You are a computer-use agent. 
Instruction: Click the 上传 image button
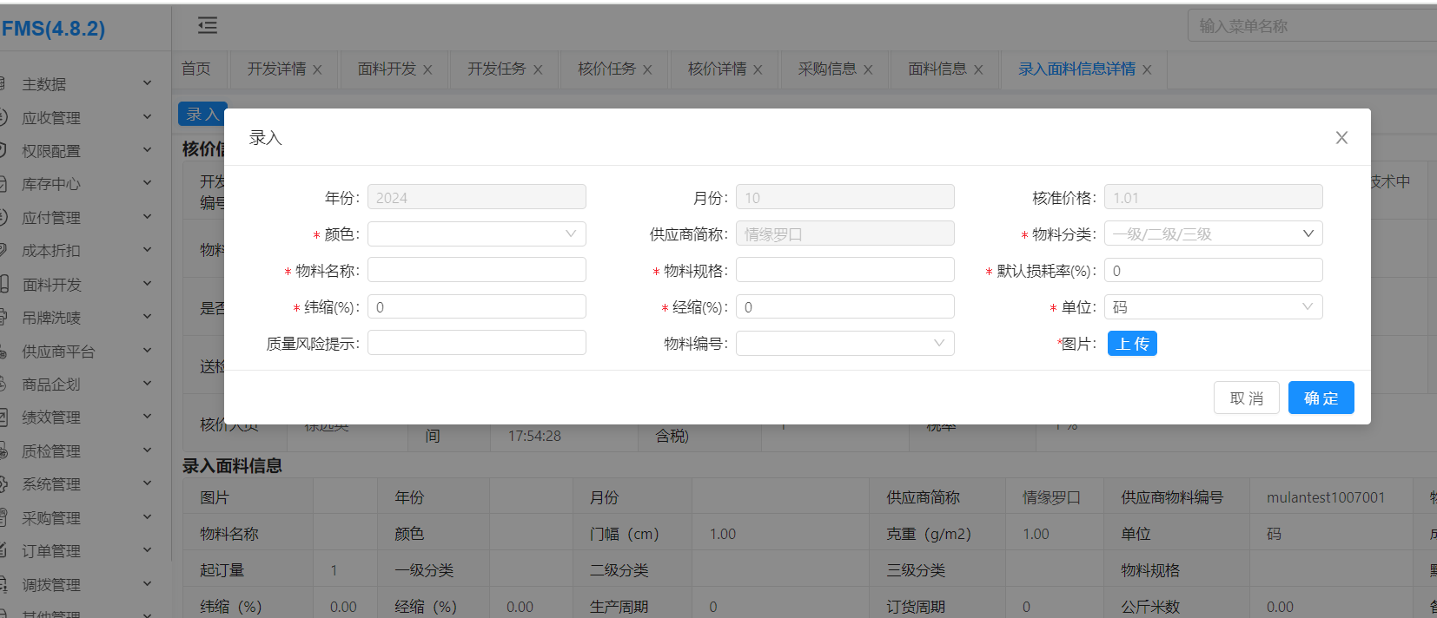pyautogui.click(x=1132, y=344)
